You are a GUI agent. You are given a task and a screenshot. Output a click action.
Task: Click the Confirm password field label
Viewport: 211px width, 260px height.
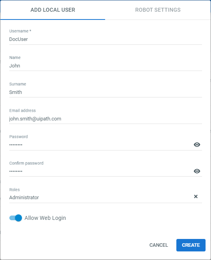coord(26,163)
